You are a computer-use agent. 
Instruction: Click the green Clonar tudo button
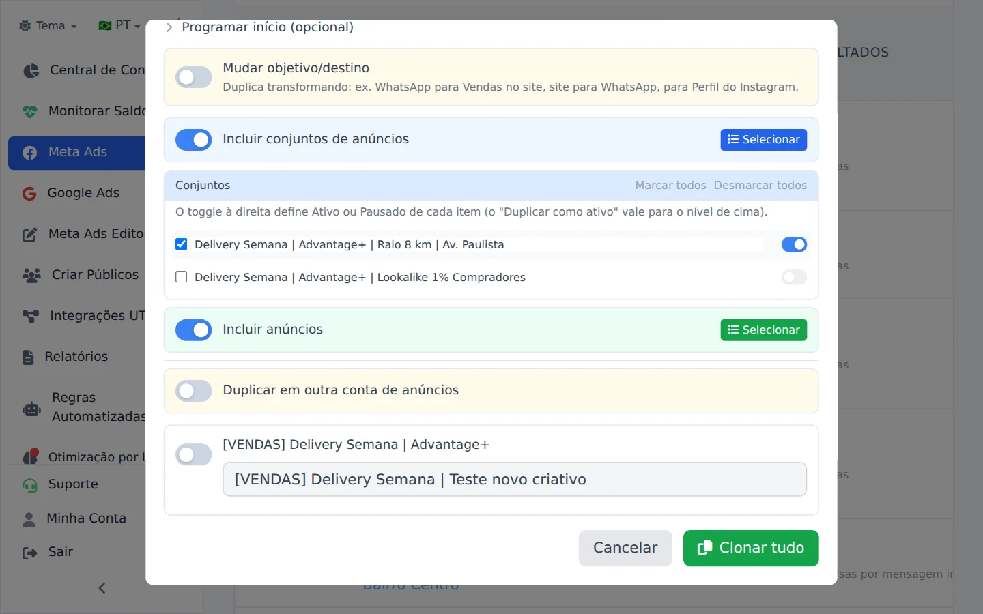pos(750,548)
